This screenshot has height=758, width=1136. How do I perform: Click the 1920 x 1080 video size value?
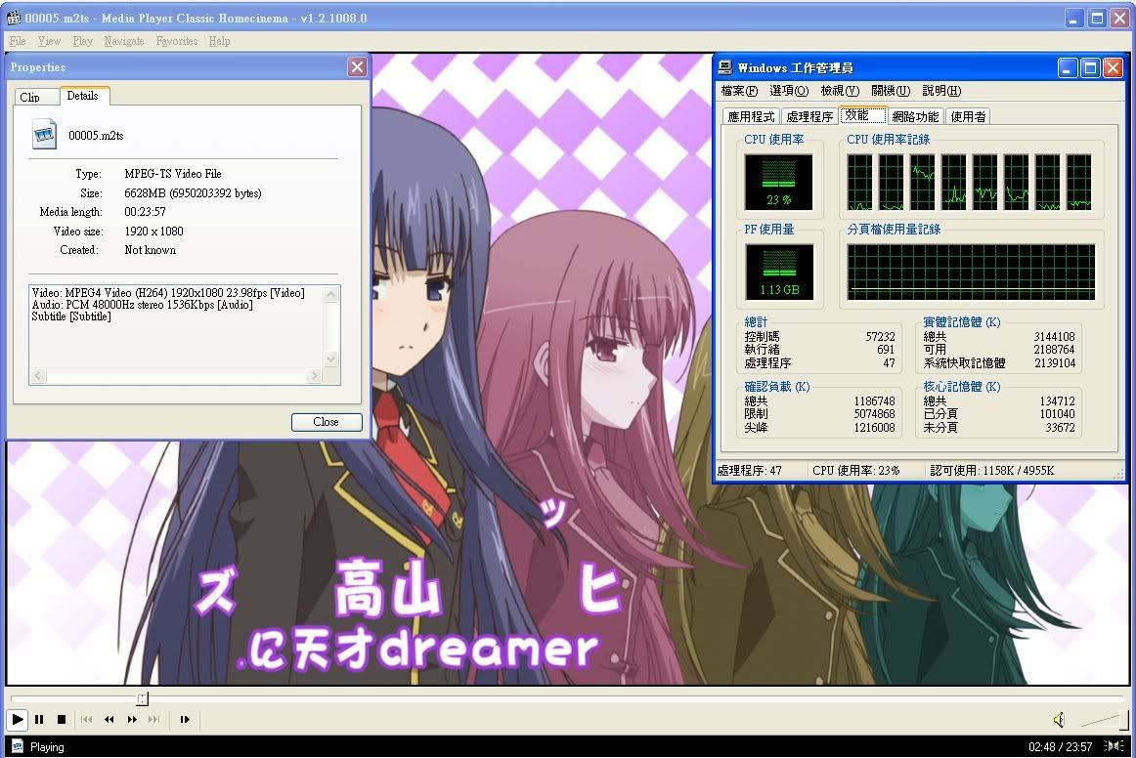point(153,232)
